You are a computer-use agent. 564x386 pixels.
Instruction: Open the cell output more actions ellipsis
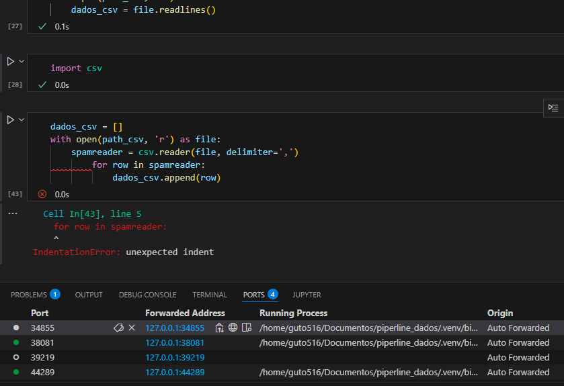pyautogui.click(x=13, y=213)
